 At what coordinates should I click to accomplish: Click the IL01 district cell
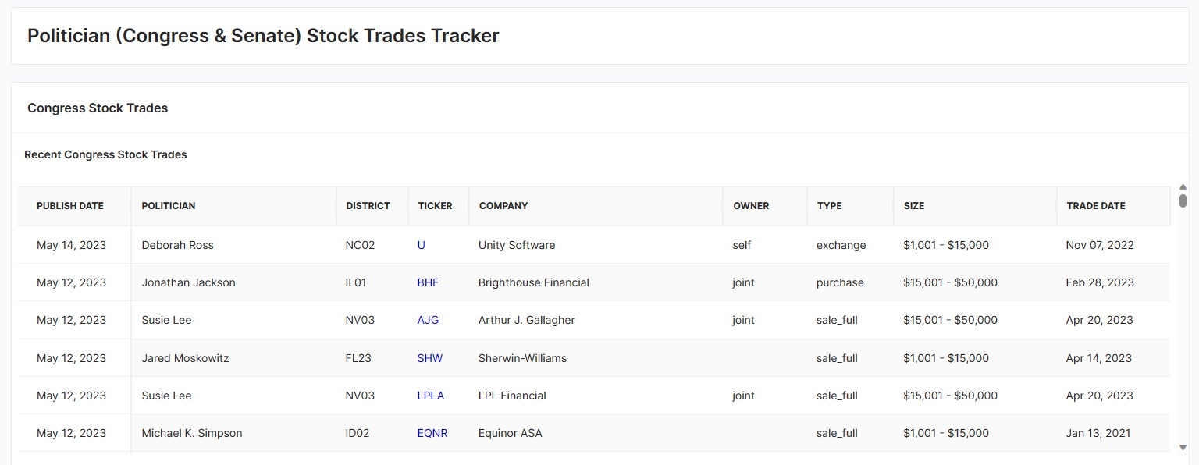click(372, 282)
